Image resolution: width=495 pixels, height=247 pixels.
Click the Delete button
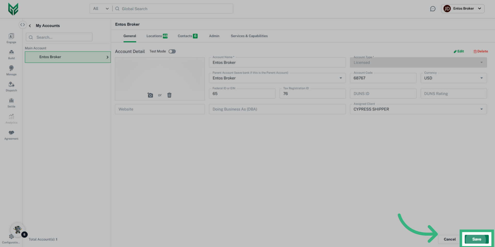(x=481, y=51)
